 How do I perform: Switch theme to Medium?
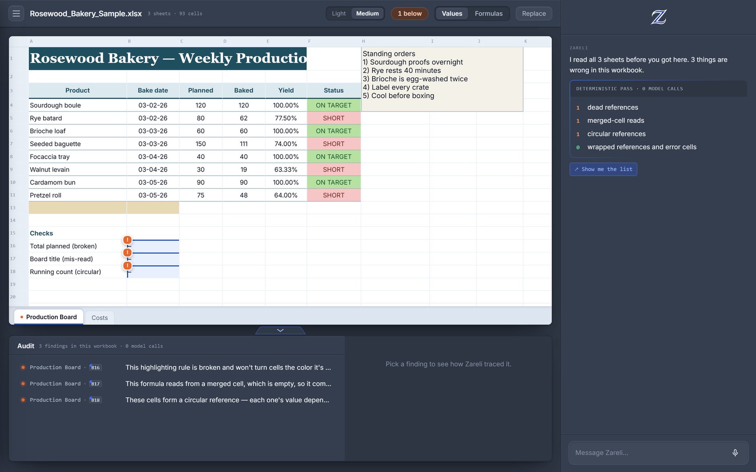click(x=367, y=13)
